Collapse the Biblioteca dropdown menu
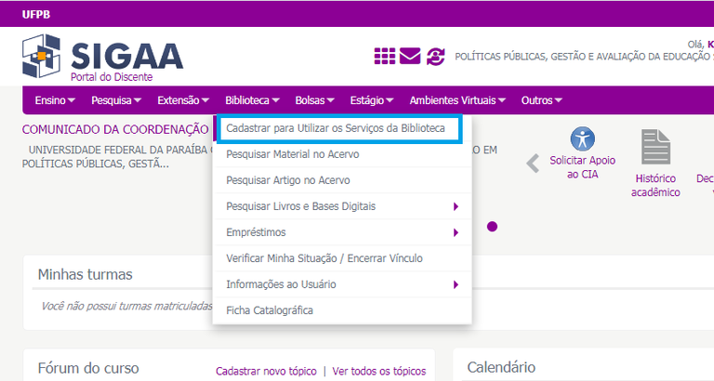Image resolution: width=714 pixels, height=381 pixels. point(252,100)
